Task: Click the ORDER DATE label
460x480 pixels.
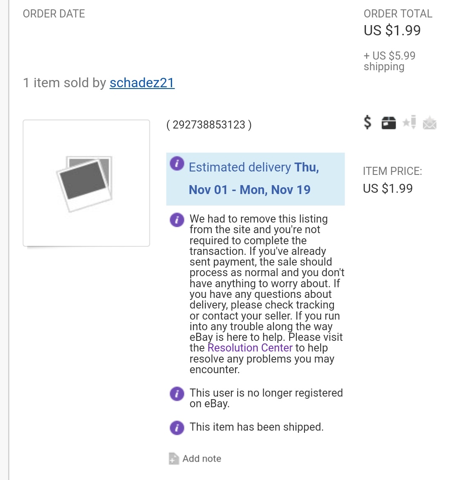Action: pos(54,14)
